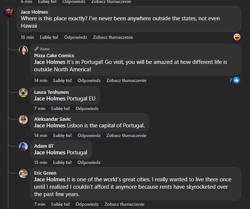Click Pizza Cake Comics avatar picture

[23, 50]
